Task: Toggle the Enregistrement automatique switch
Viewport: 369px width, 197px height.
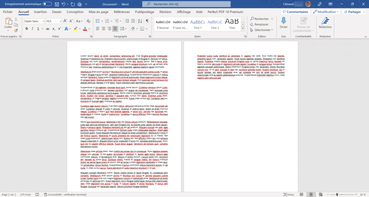Action: [x=47, y=4]
